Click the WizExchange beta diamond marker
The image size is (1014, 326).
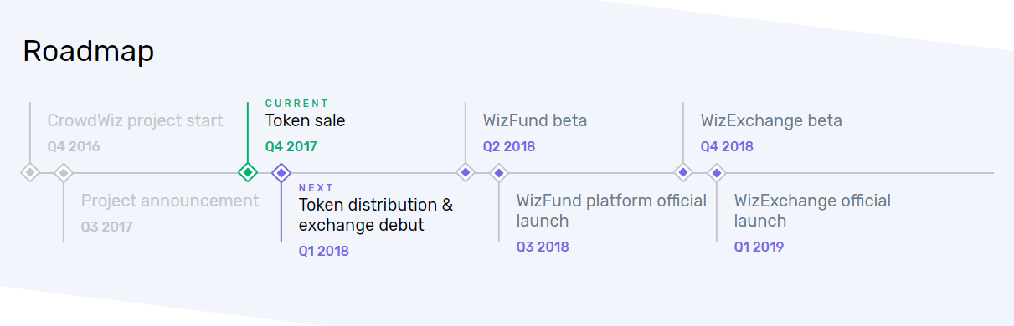[683, 172]
